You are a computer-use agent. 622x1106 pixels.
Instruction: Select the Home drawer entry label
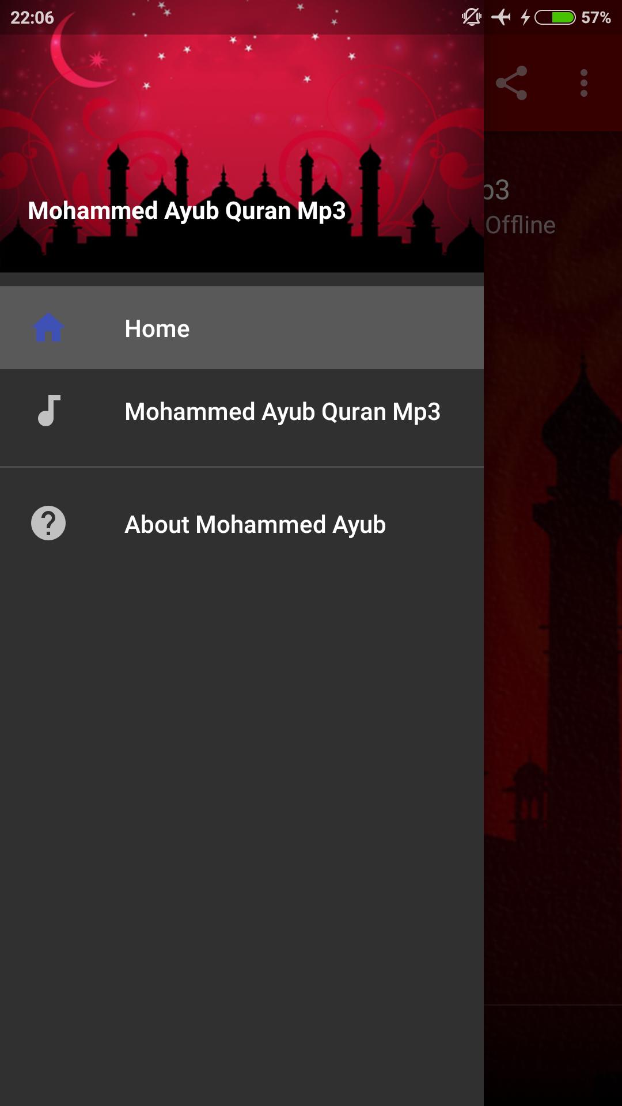[x=157, y=328]
